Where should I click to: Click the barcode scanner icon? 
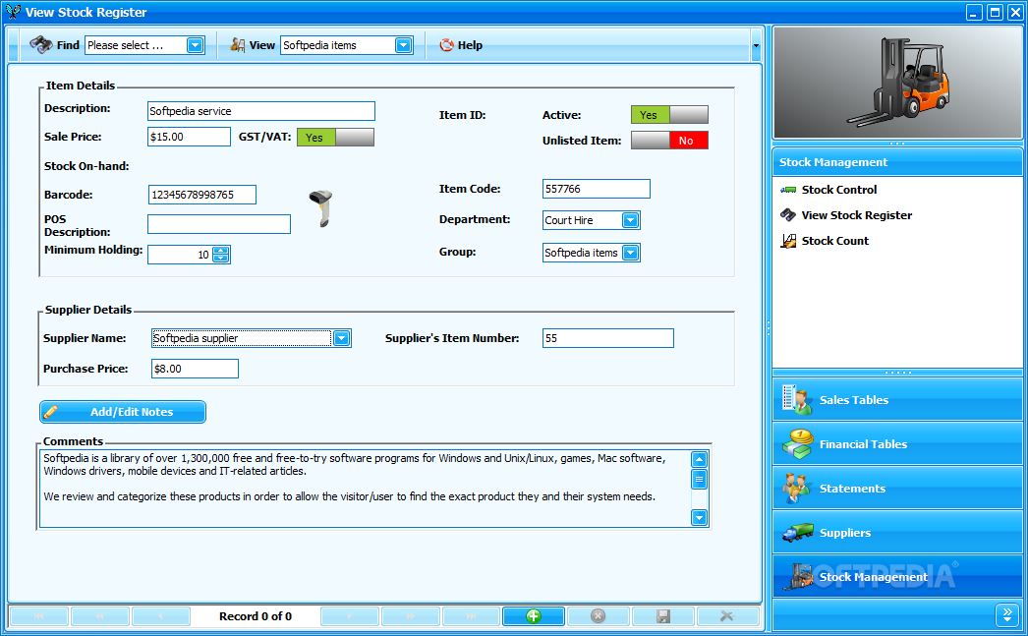pos(320,208)
